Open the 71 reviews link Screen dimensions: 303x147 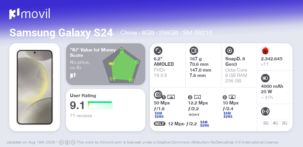(81, 116)
